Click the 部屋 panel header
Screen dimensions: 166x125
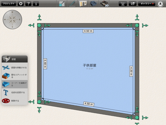[15, 59]
